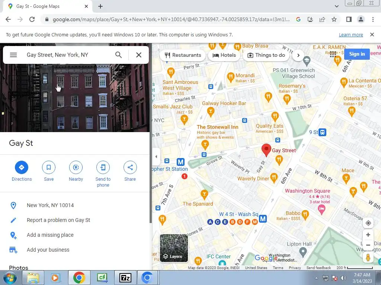This screenshot has height=285, width=381.
Task: Click the red Gay Street map pin
Action: [266, 150]
